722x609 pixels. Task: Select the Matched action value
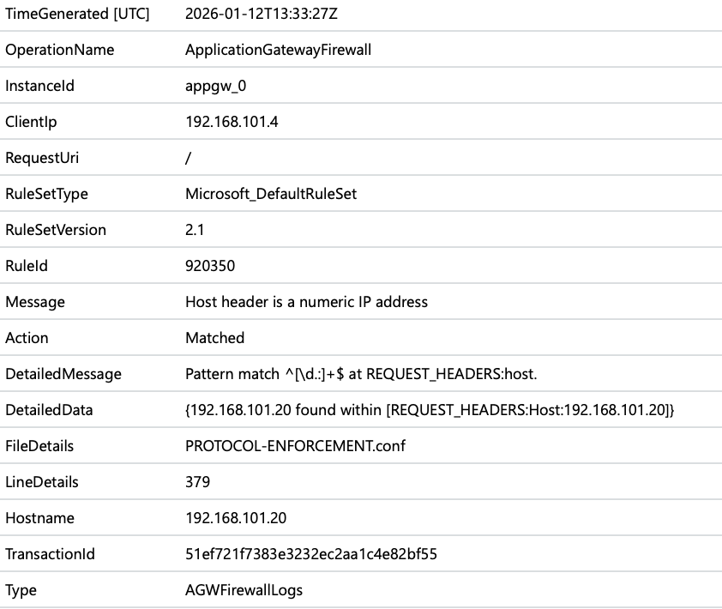214,338
